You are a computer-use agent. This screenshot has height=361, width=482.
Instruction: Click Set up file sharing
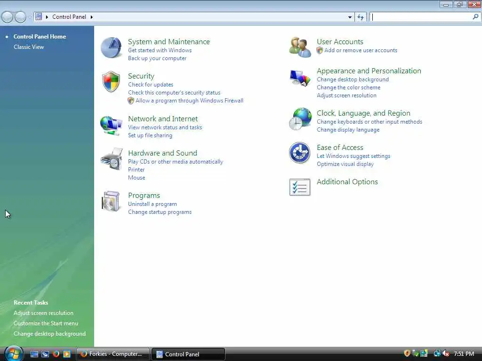(150, 135)
